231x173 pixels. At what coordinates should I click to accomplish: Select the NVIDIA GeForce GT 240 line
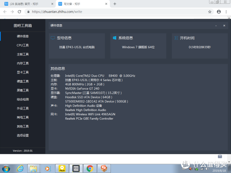(x=82, y=88)
